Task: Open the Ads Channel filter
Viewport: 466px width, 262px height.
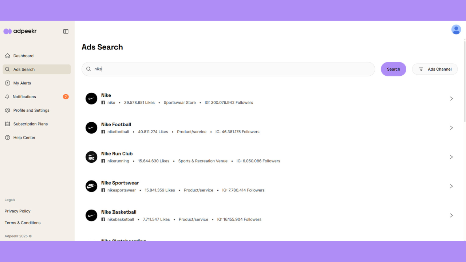Action: pos(435,69)
